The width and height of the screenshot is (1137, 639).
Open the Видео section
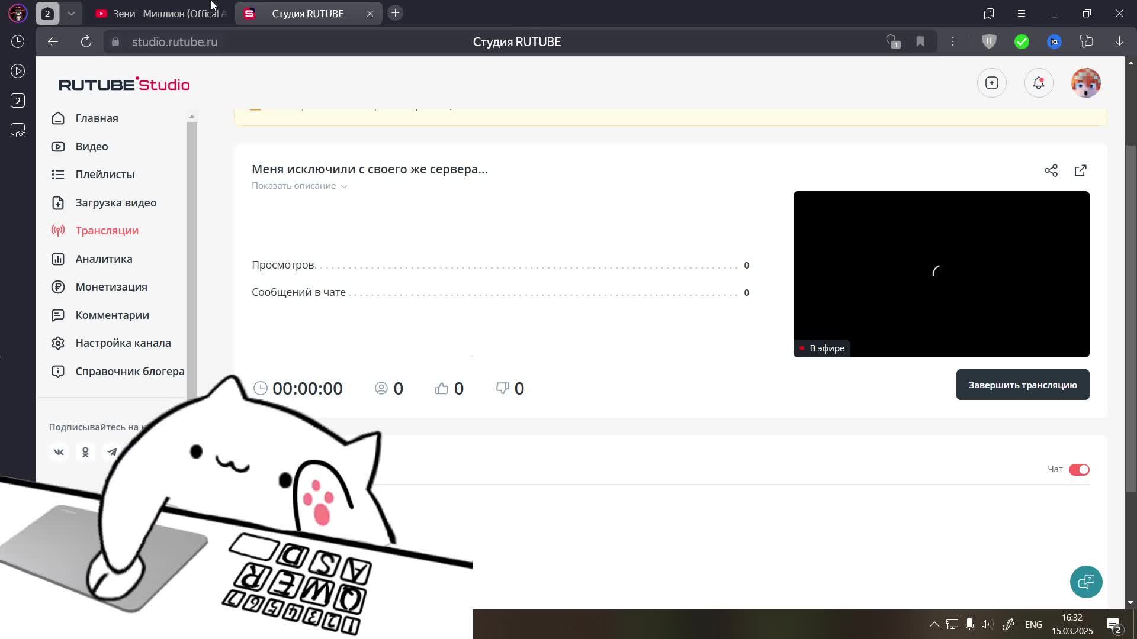[x=91, y=146]
